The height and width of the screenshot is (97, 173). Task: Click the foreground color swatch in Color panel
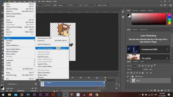128,15
